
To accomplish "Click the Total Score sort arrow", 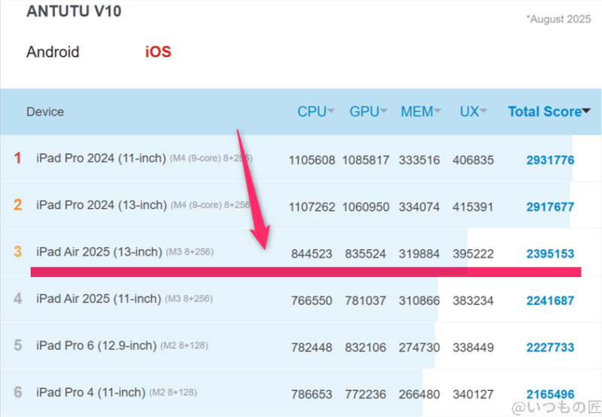I will pyautogui.click(x=586, y=111).
